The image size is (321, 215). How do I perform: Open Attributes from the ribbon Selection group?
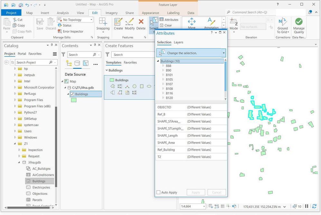tap(169, 20)
